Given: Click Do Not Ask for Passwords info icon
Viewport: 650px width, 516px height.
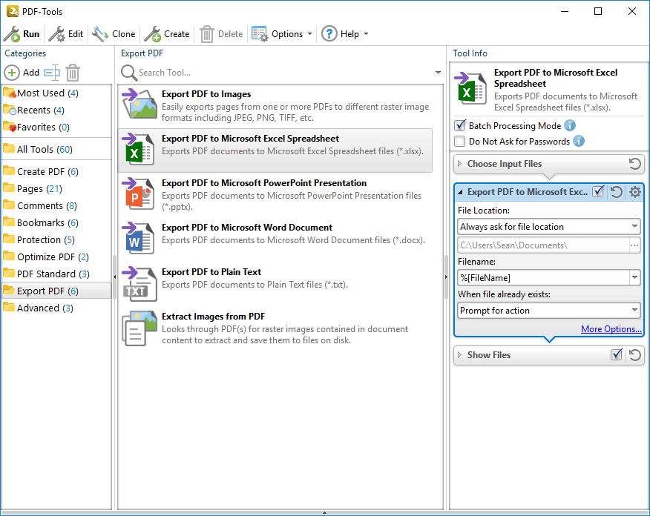Looking at the screenshot, I should tap(579, 141).
